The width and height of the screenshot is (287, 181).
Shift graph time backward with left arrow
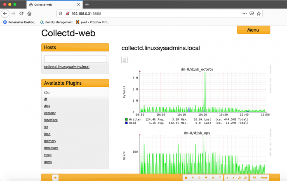coord(227,178)
